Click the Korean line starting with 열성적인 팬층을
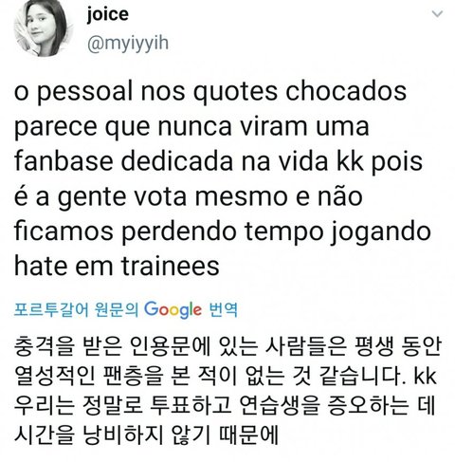The width and height of the screenshot is (455, 462). coord(226,377)
